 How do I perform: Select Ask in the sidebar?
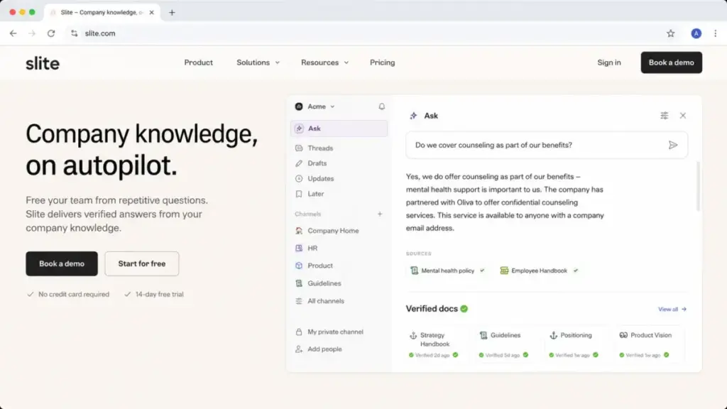click(339, 129)
